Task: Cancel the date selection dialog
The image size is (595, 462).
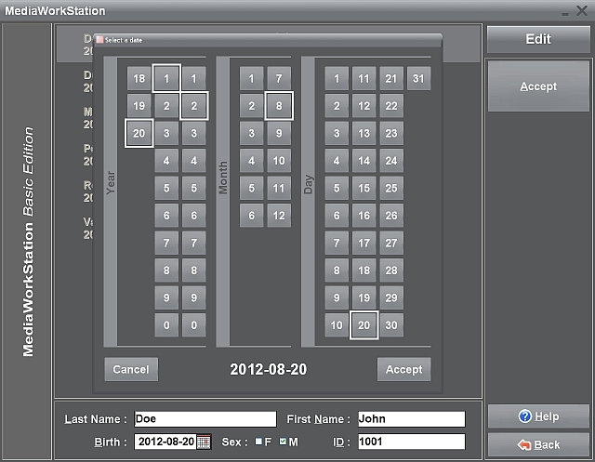Action: [131, 369]
